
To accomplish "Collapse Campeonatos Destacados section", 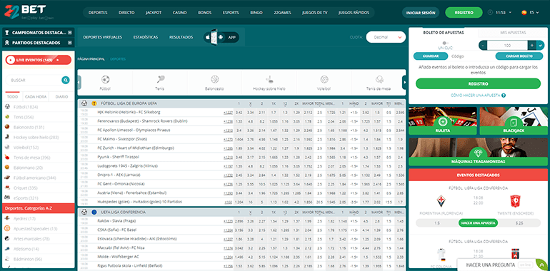I will click(70, 33).
